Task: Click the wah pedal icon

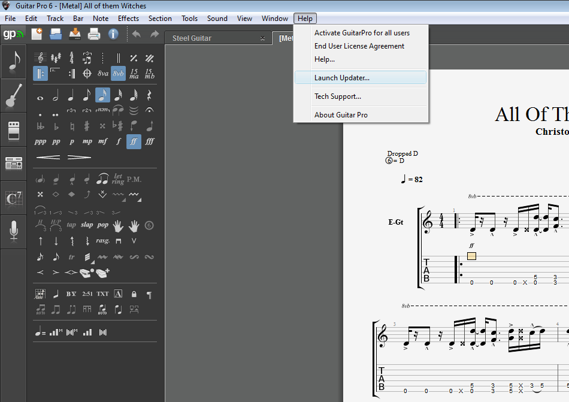Action: click(87, 273)
